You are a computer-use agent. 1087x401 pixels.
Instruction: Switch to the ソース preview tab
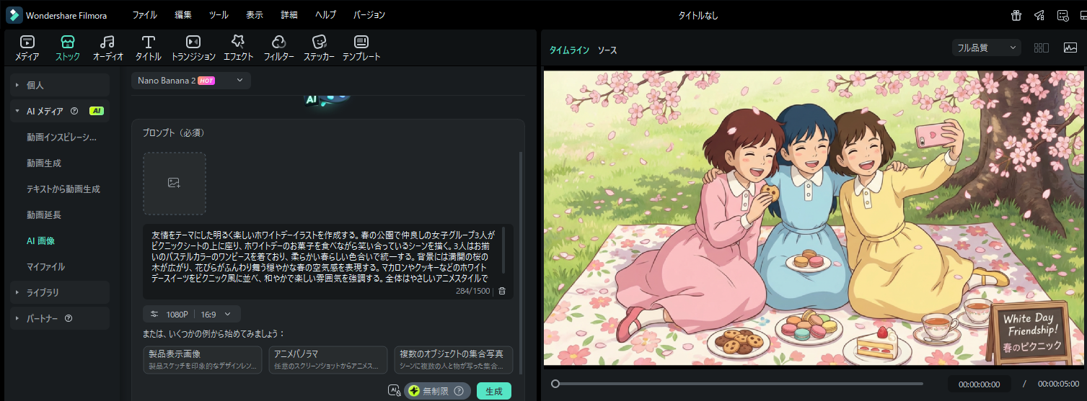tap(607, 50)
